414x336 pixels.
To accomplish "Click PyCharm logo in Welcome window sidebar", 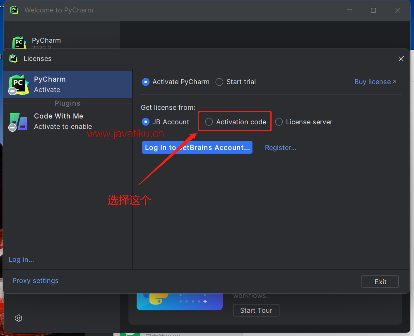I will [19, 43].
